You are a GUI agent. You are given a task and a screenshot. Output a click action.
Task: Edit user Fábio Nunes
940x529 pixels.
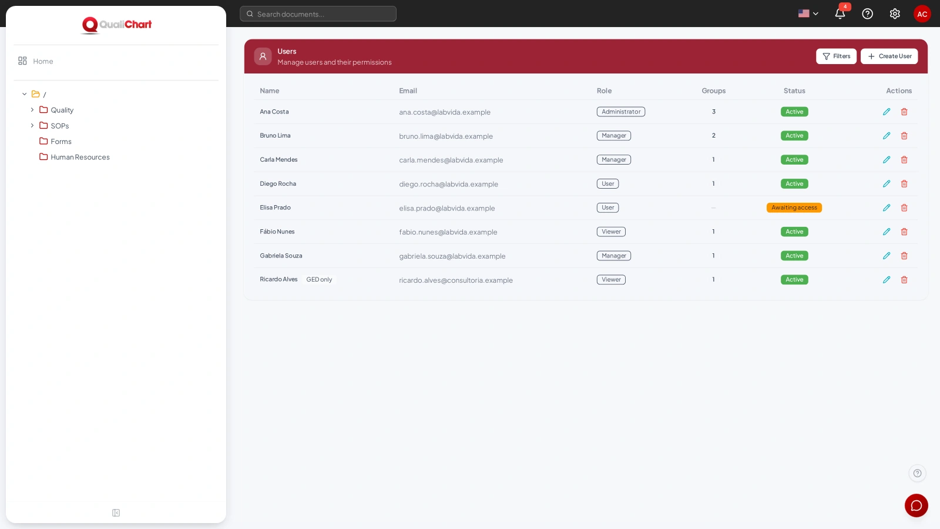pyautogui.click(x=887, y=232)
